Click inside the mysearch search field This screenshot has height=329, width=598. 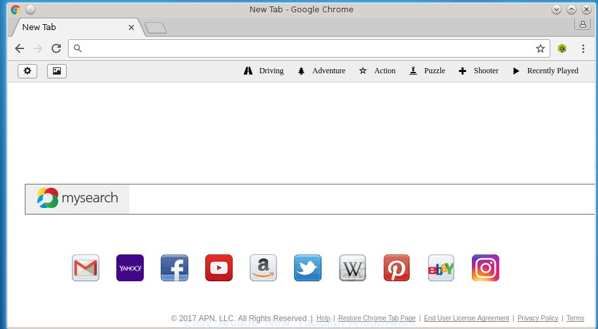361,199
